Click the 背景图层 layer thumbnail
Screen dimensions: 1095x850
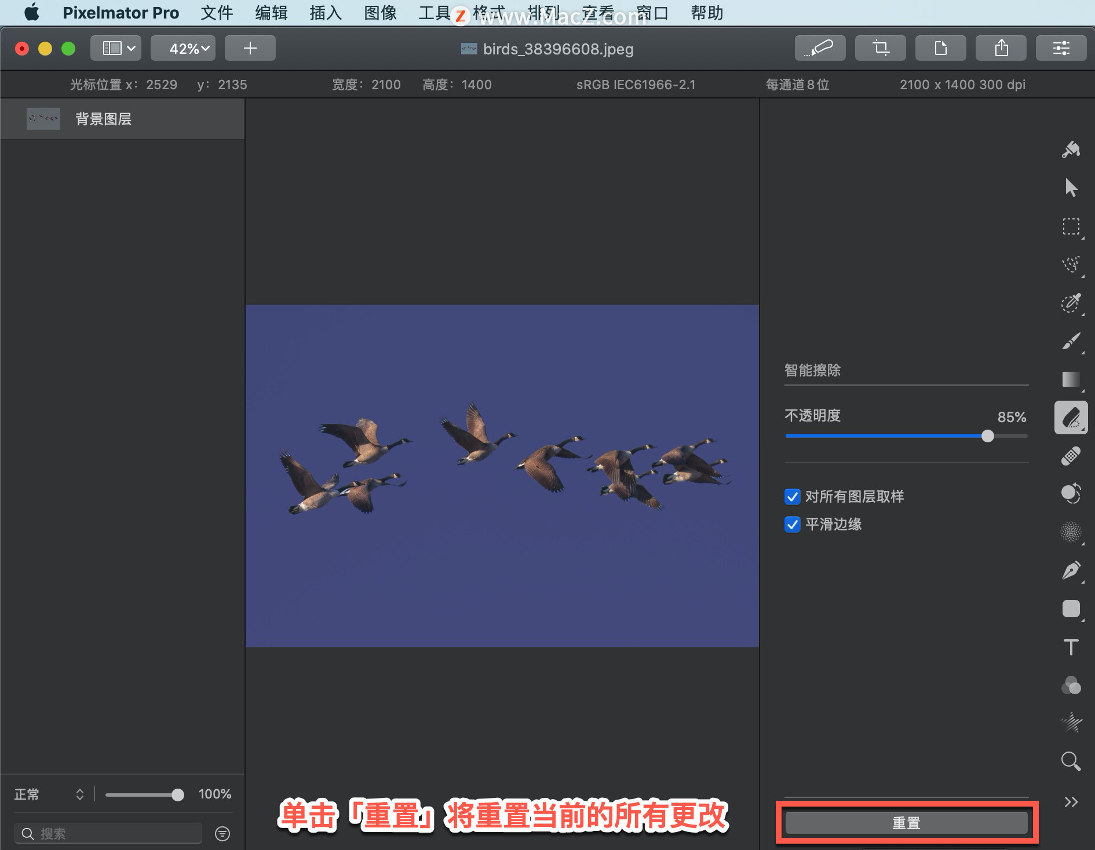43,119
